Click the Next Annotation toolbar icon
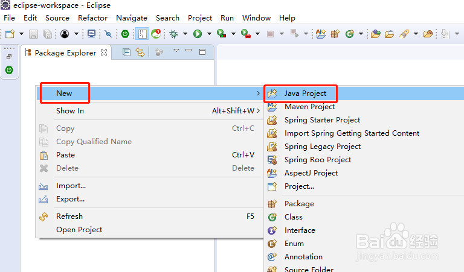The image size is (464, 272). (x=445, y=34)
